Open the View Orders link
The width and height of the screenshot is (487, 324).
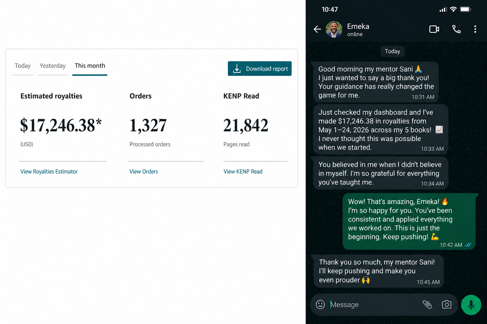(x=144, y=172)
